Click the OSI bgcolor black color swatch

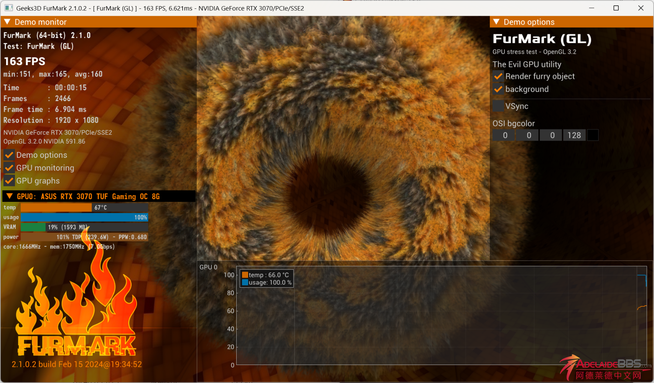[x=593, y=135]
